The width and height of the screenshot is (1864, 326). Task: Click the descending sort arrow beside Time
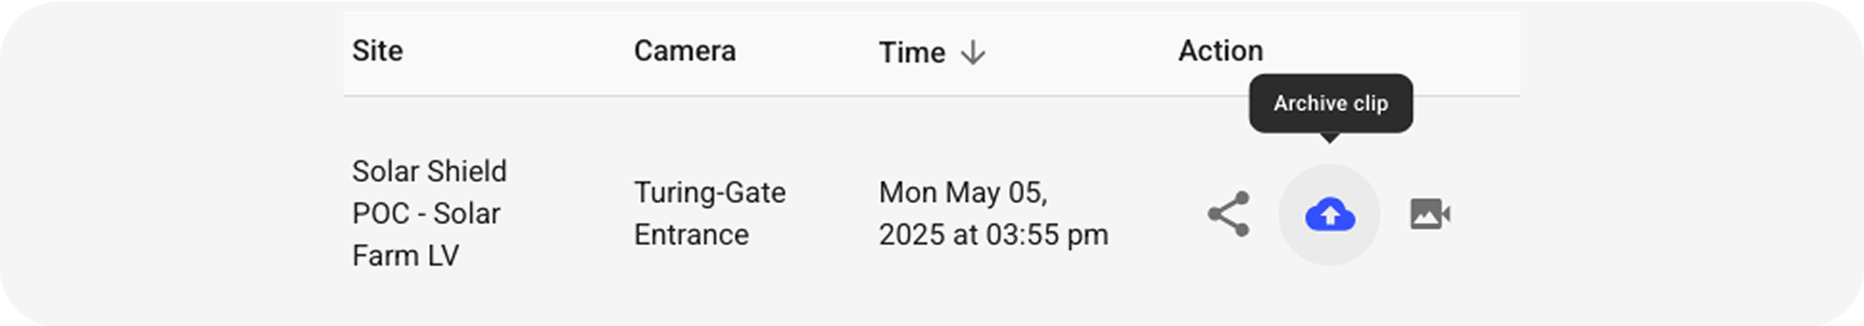972,52
